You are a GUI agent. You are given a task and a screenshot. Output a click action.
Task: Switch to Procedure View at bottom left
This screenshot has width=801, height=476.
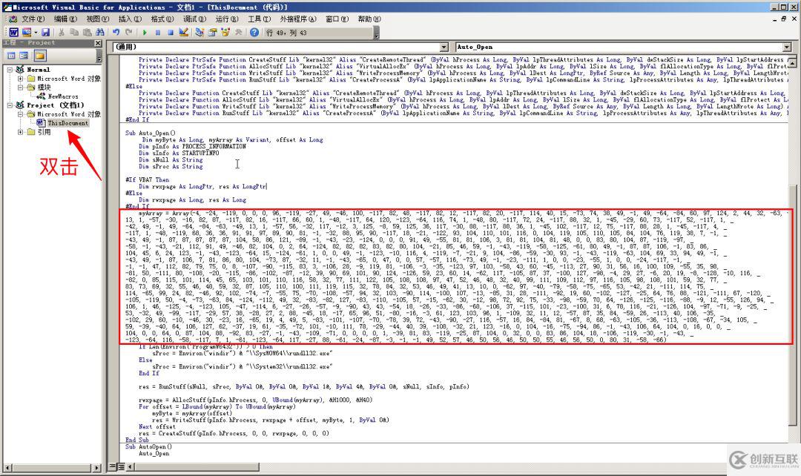[113, 466]
